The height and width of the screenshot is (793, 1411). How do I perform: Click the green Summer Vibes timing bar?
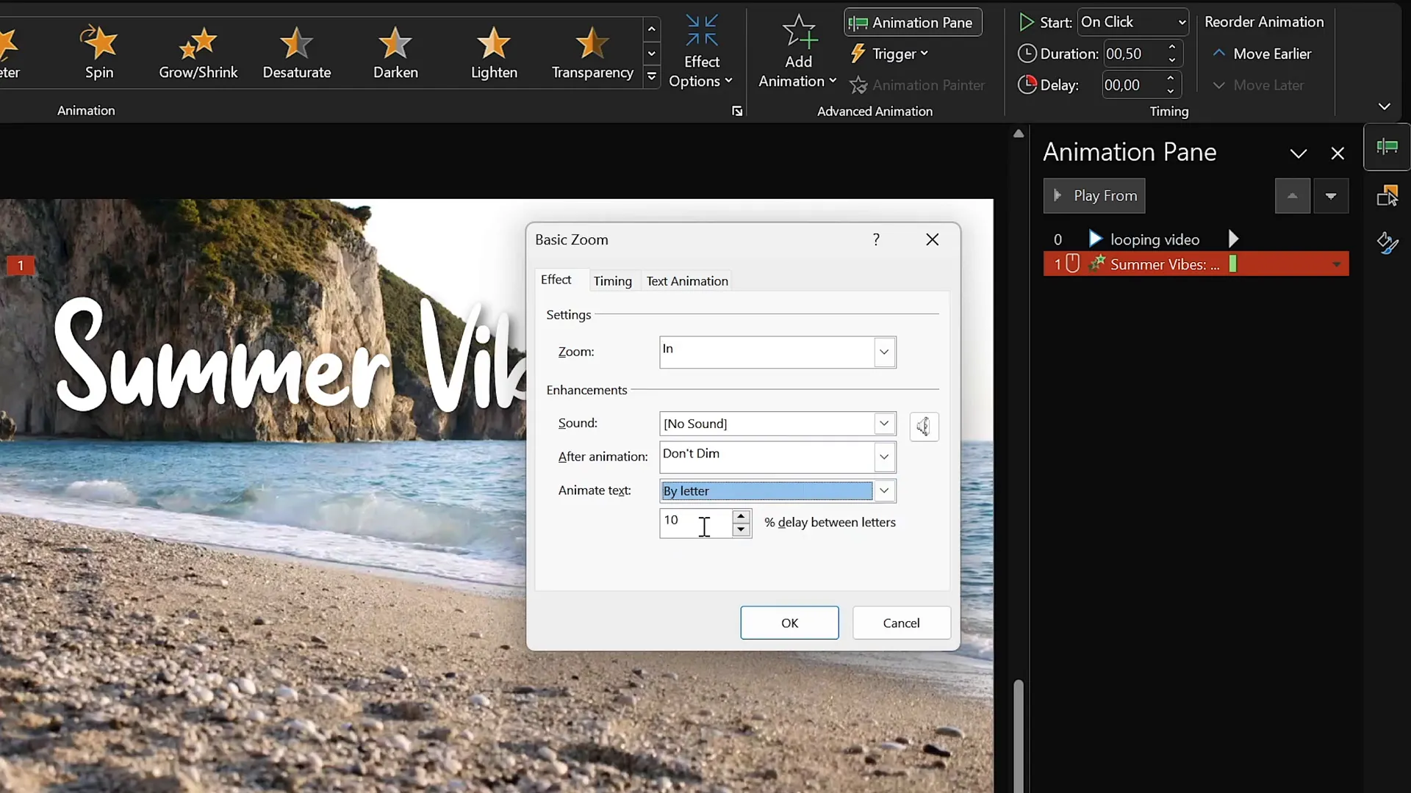[1232, 264]
